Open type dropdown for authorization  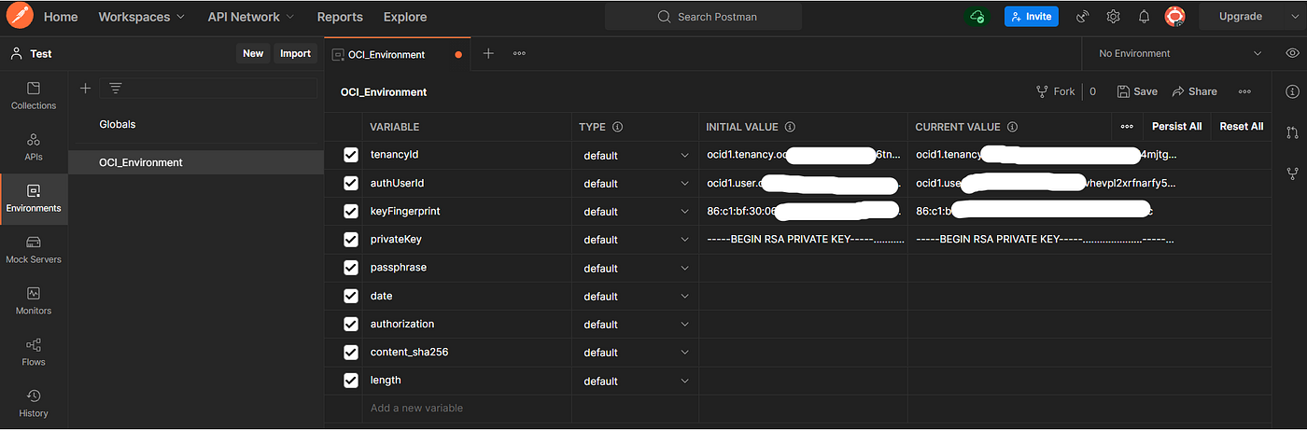[636, 324]
